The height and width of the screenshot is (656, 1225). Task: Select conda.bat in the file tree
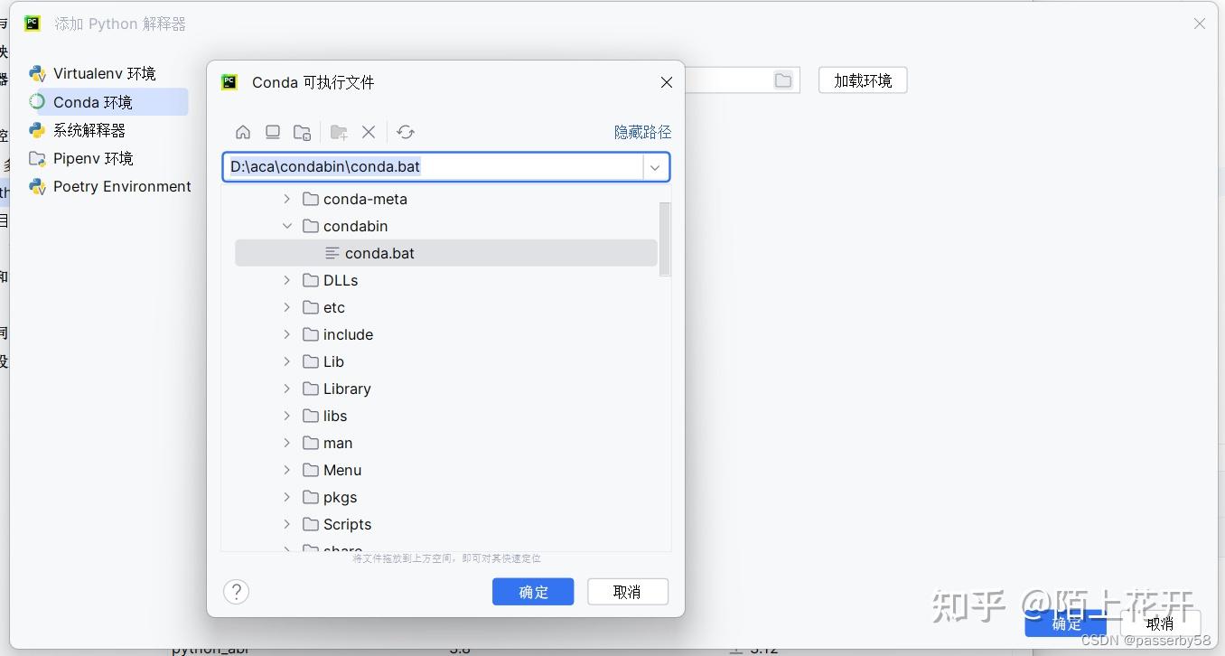tap(378, 253)
